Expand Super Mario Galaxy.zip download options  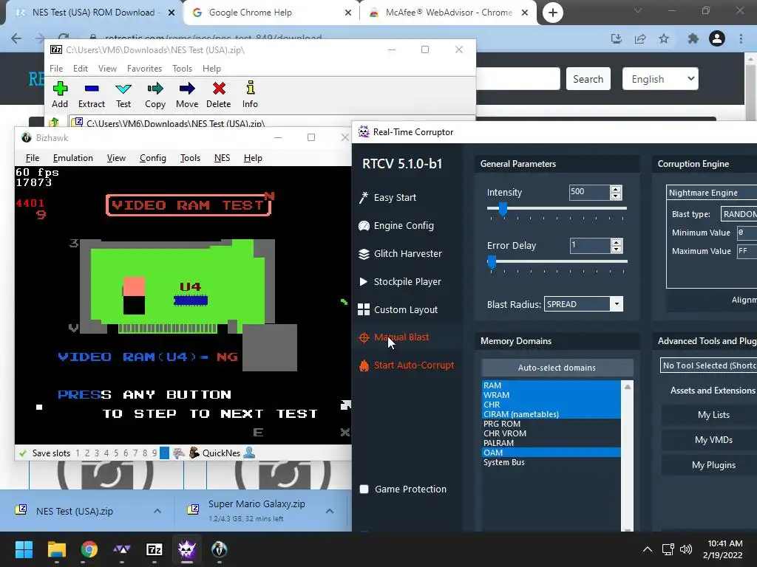329,511
